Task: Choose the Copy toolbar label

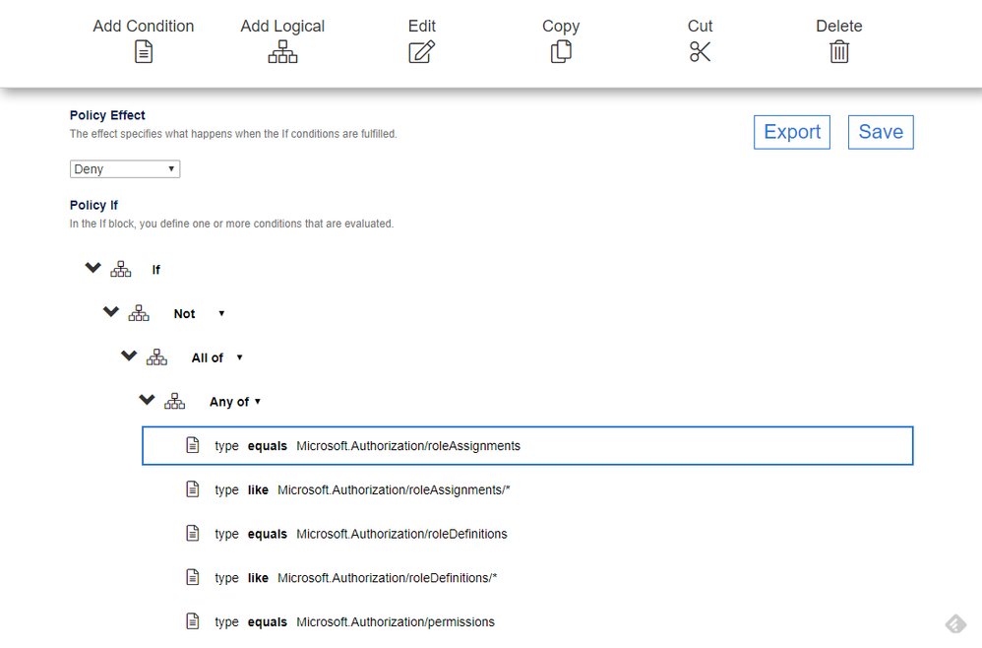Action: pyautogui.click(x=561, y=26)
